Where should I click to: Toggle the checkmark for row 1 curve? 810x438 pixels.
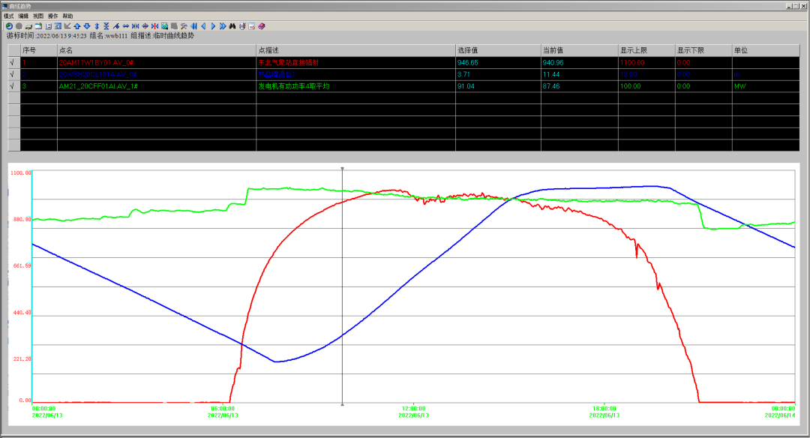[14, 62]
